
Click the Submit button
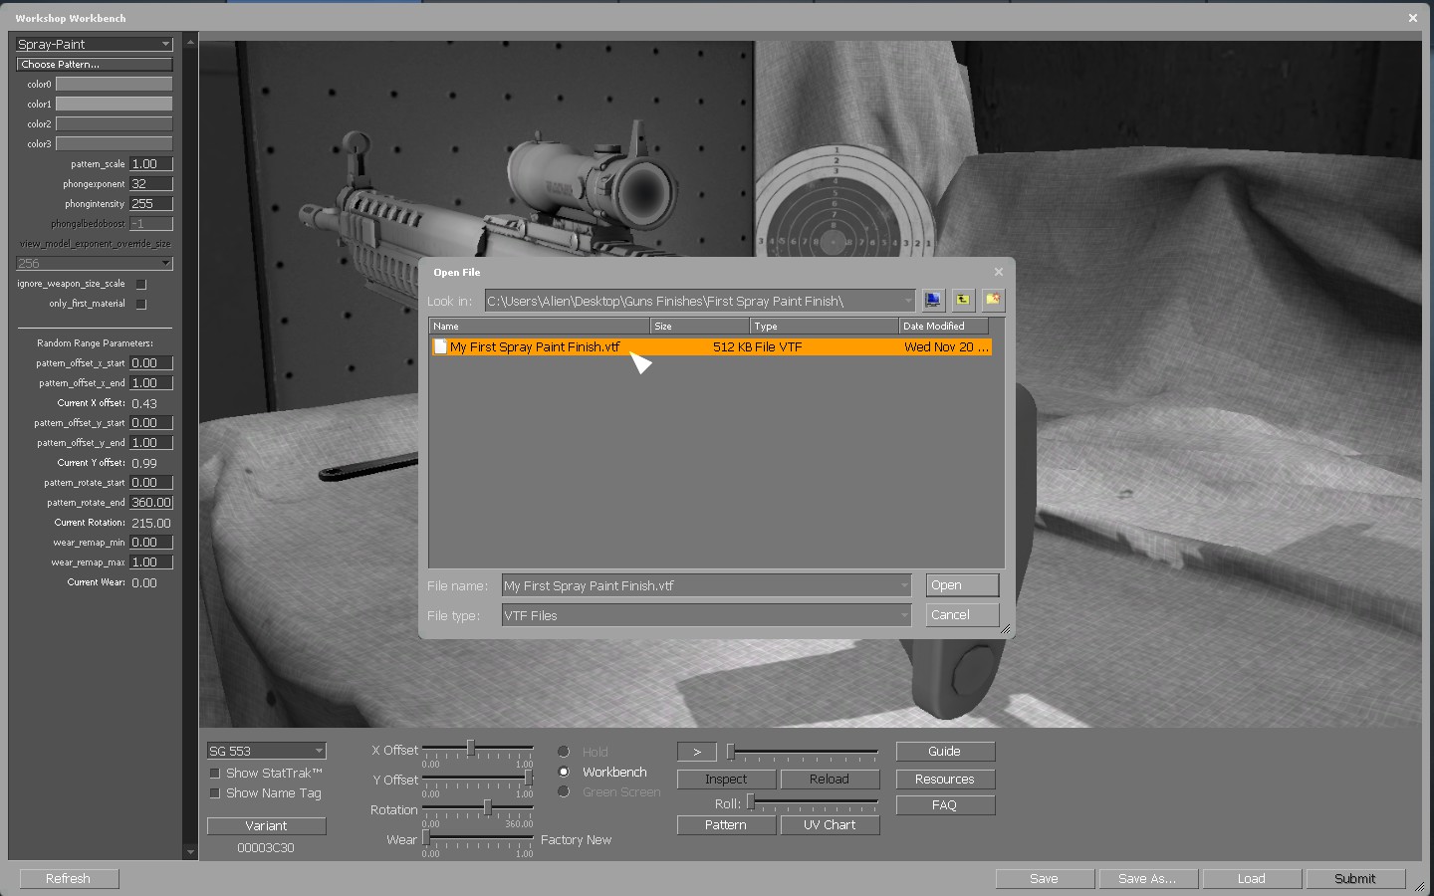1355,879
